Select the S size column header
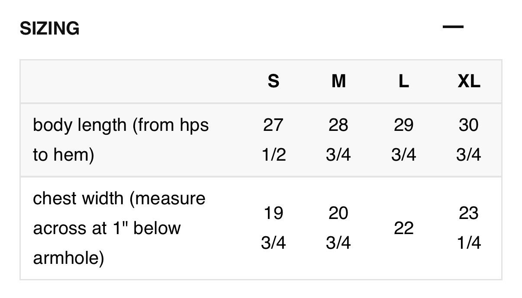Image resolution: width=522 pixels, height=298 pixels. [x=274, y=81]
